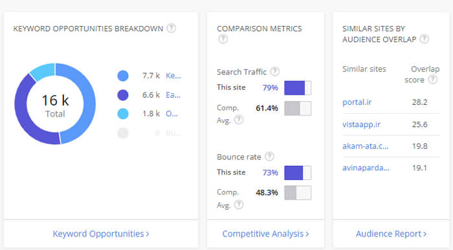Image resolution: width=453 pixels, height=250 pixels.
Task: Select the 7.7 k blue legend dot
Action: point(123,76)
